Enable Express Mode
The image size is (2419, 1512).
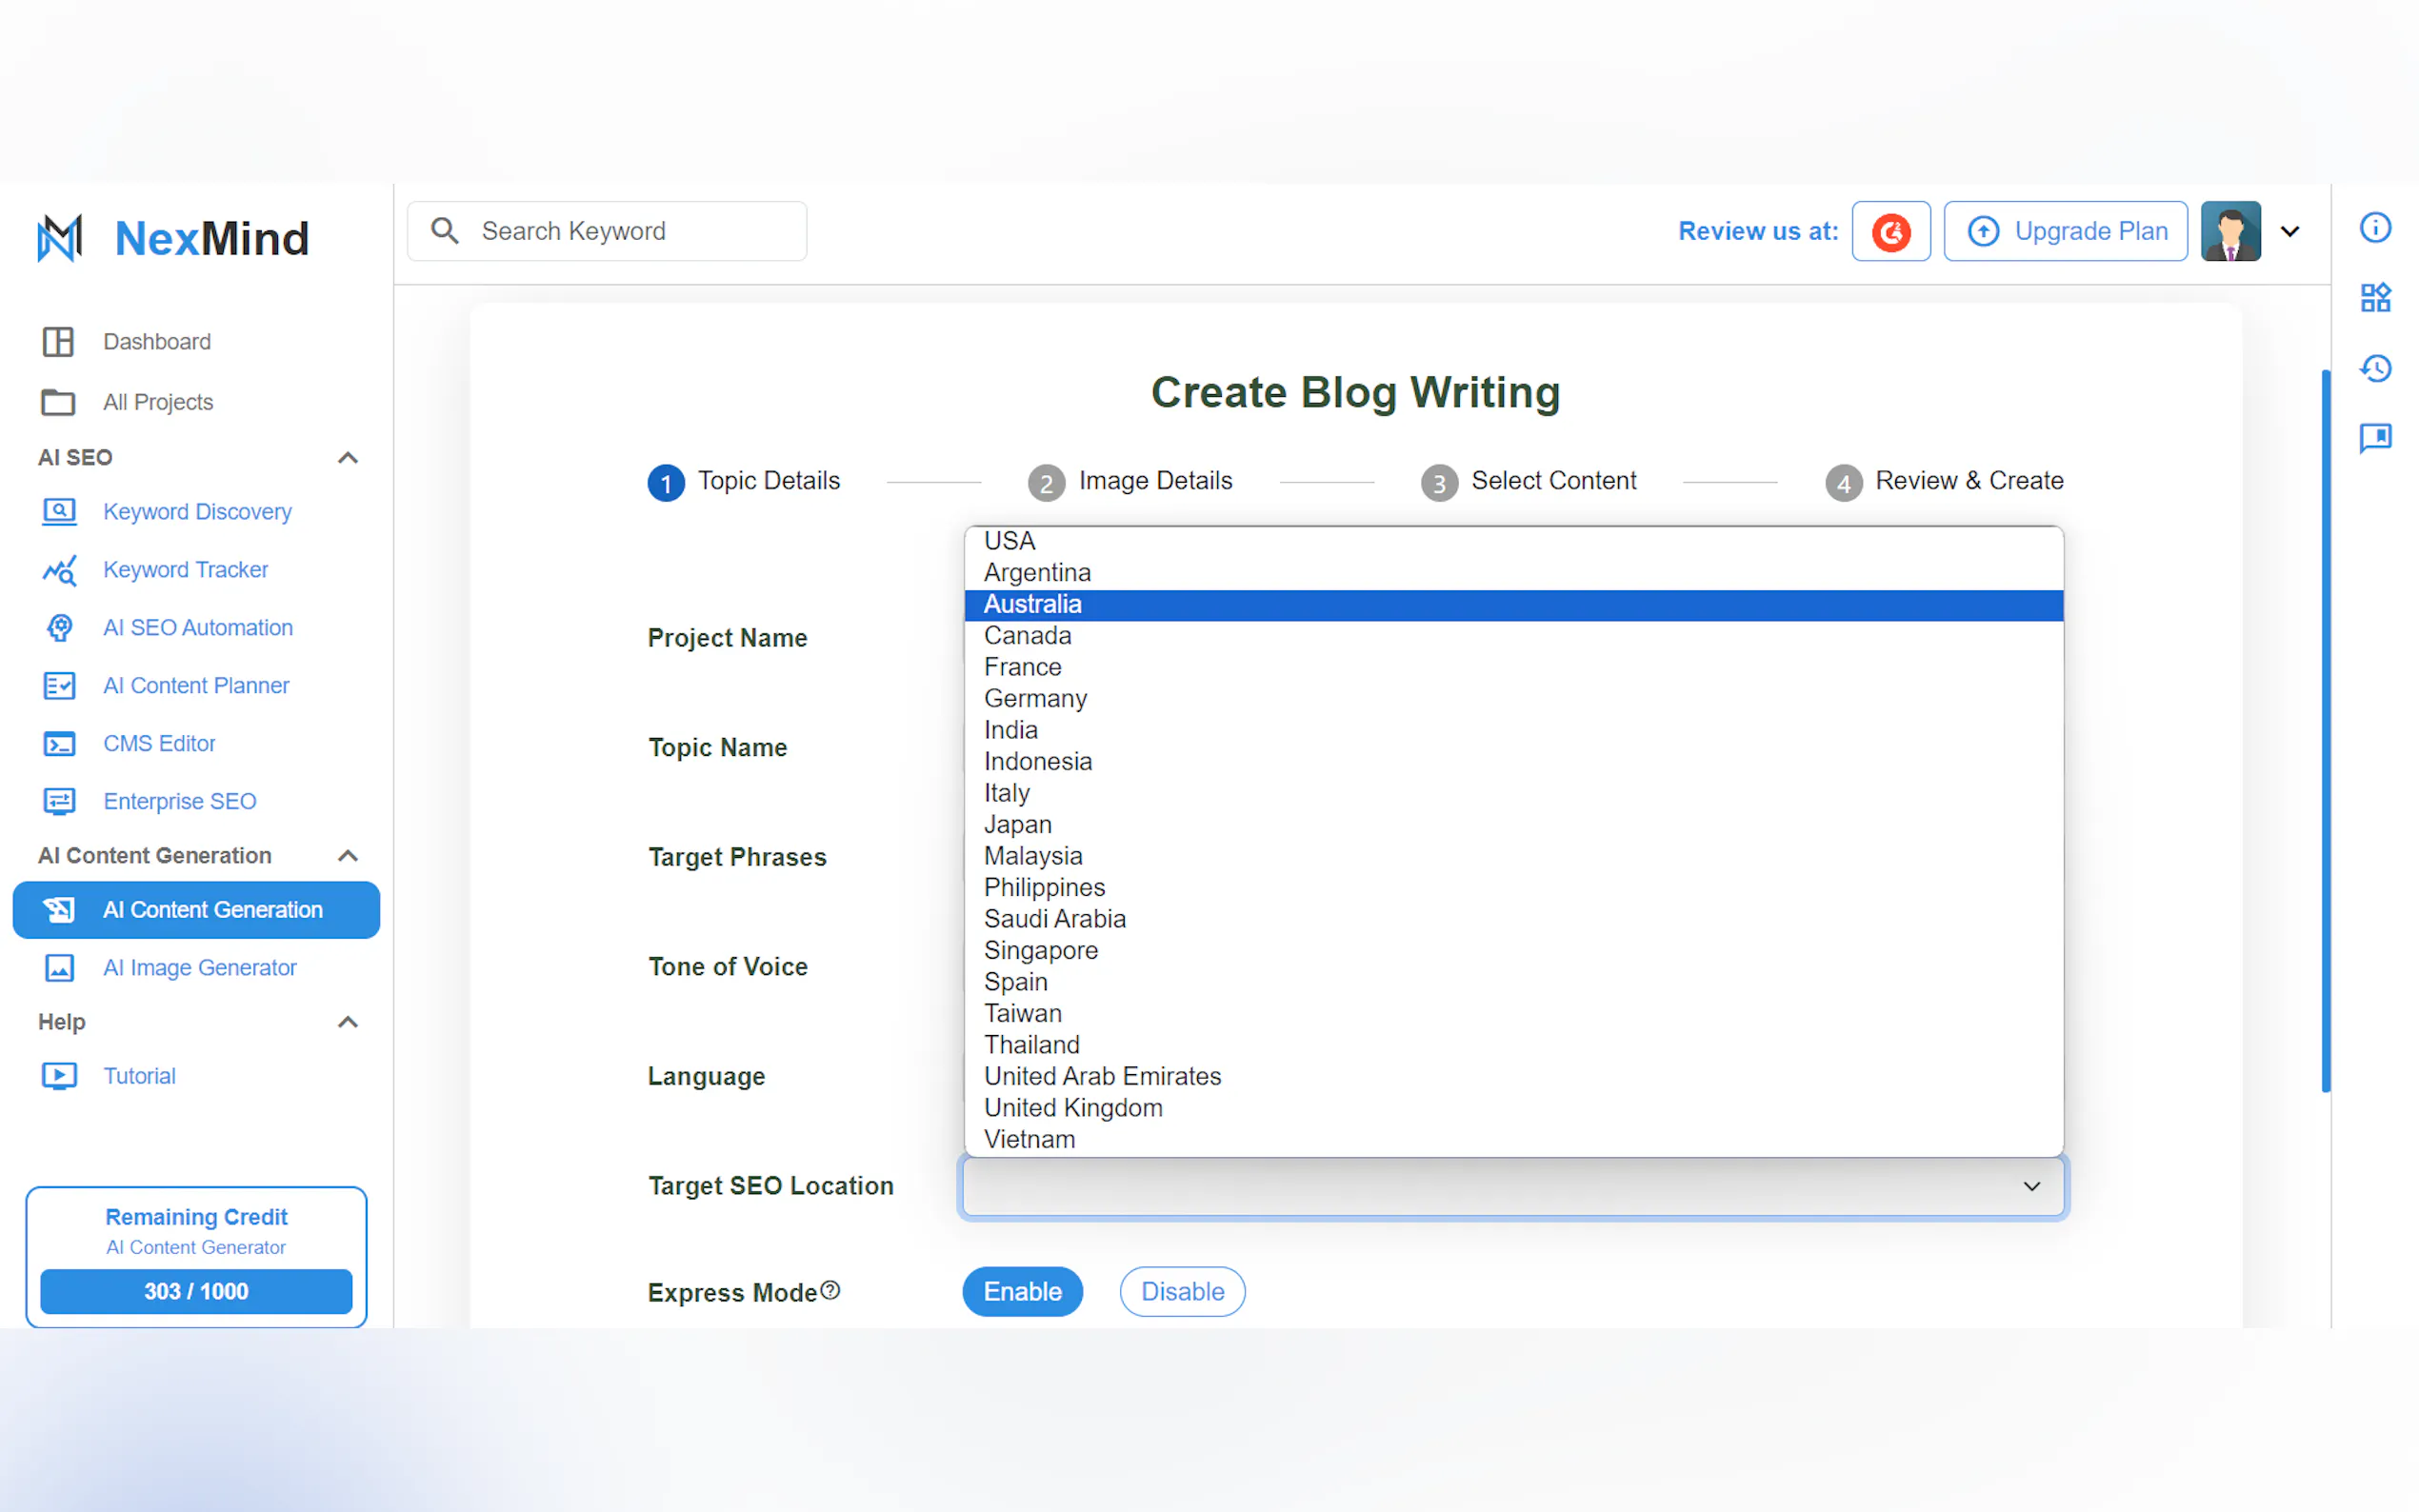(x=1022, y=1291)
